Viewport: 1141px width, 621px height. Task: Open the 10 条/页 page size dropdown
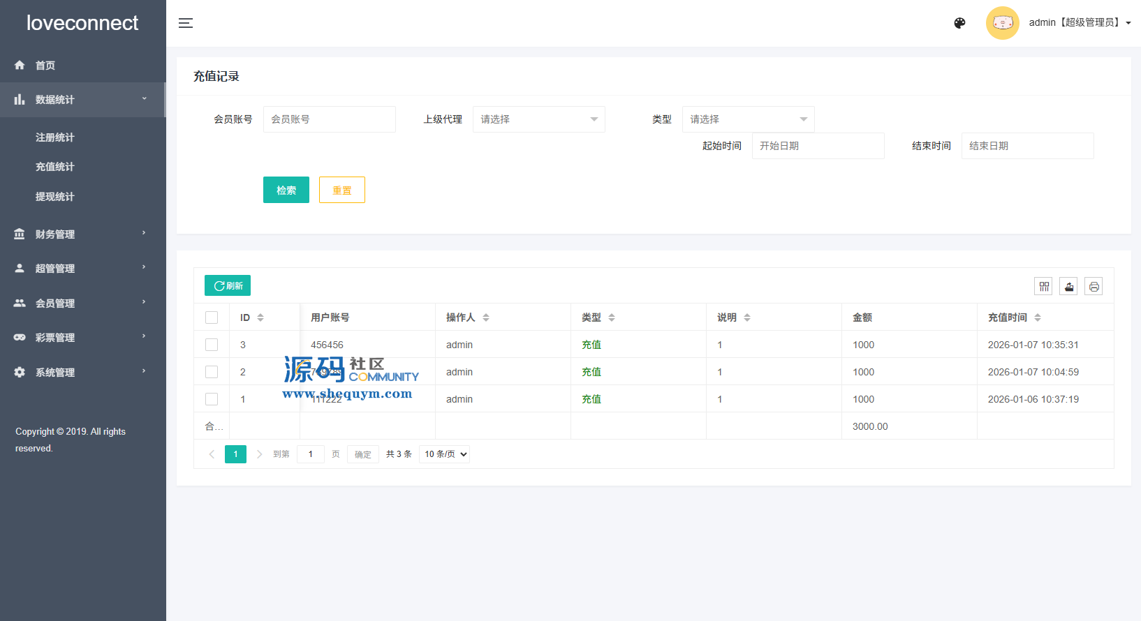point(445,454)
